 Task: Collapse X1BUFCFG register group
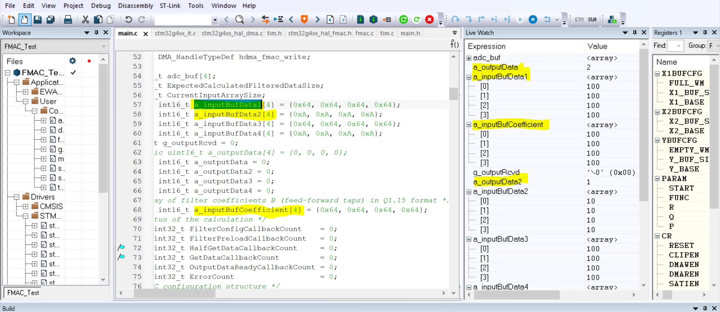click(x=657, y=74)
